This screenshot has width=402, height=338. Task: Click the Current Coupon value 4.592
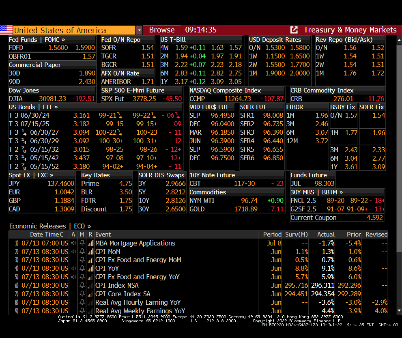[374, 218]
